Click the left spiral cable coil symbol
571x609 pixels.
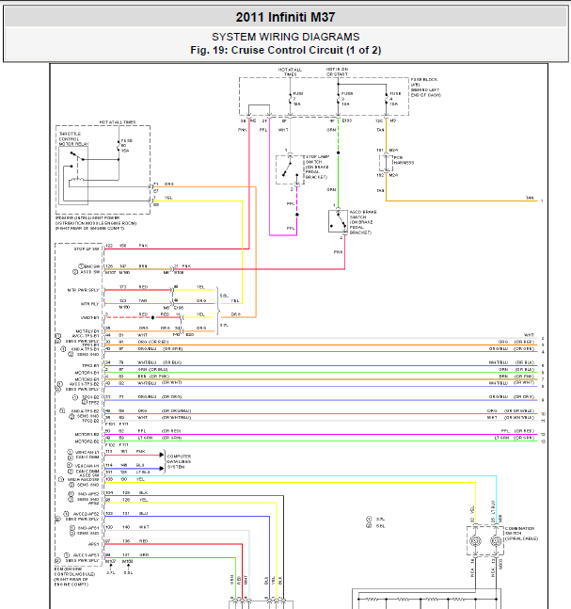click(475, 540)
